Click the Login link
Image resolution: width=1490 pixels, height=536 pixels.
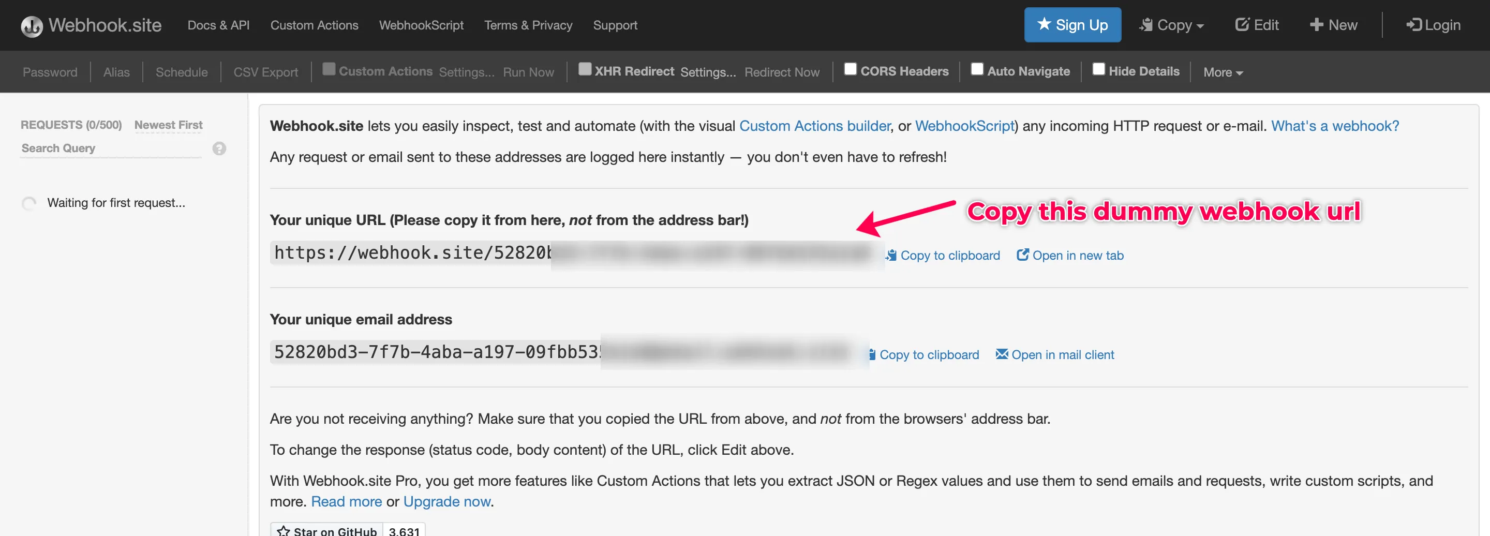pos(1433,25)
